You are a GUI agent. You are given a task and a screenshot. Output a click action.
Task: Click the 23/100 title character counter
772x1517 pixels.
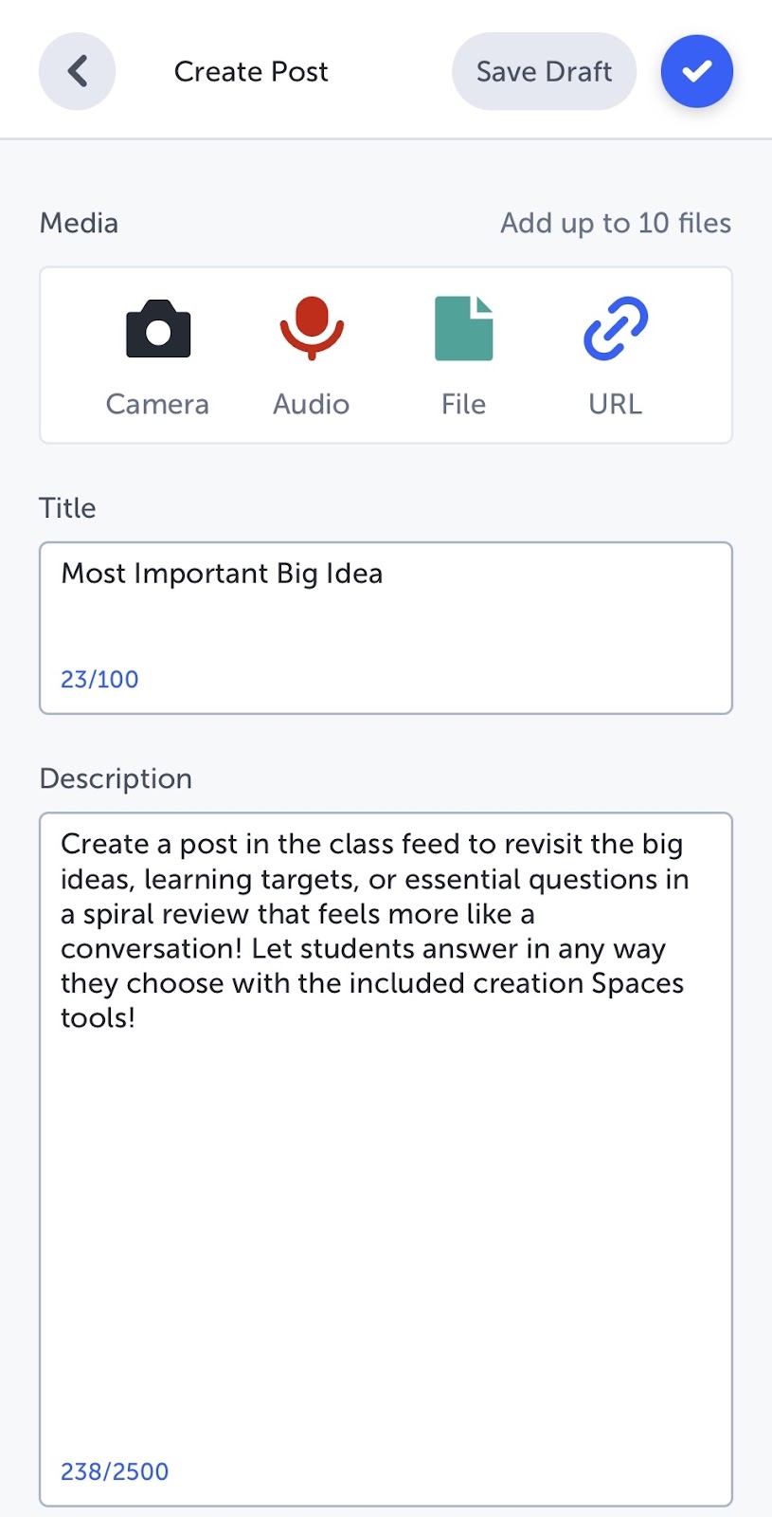coord(99,679)
